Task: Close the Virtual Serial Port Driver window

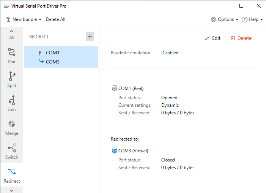Action: pos(258,6)
